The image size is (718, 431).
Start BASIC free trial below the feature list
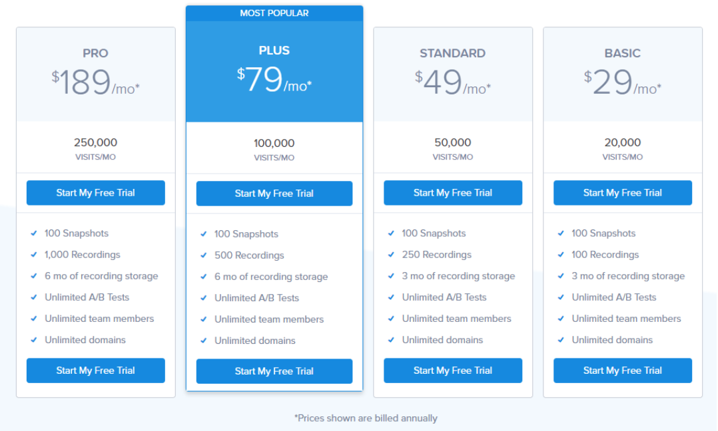622,370
